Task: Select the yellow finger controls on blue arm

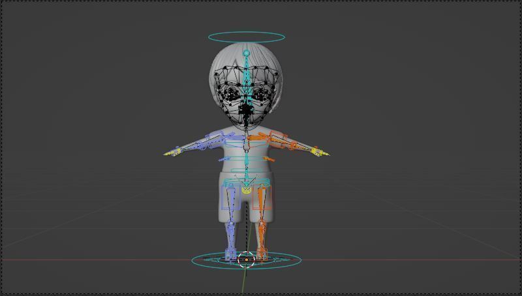Action: point(173,153)
